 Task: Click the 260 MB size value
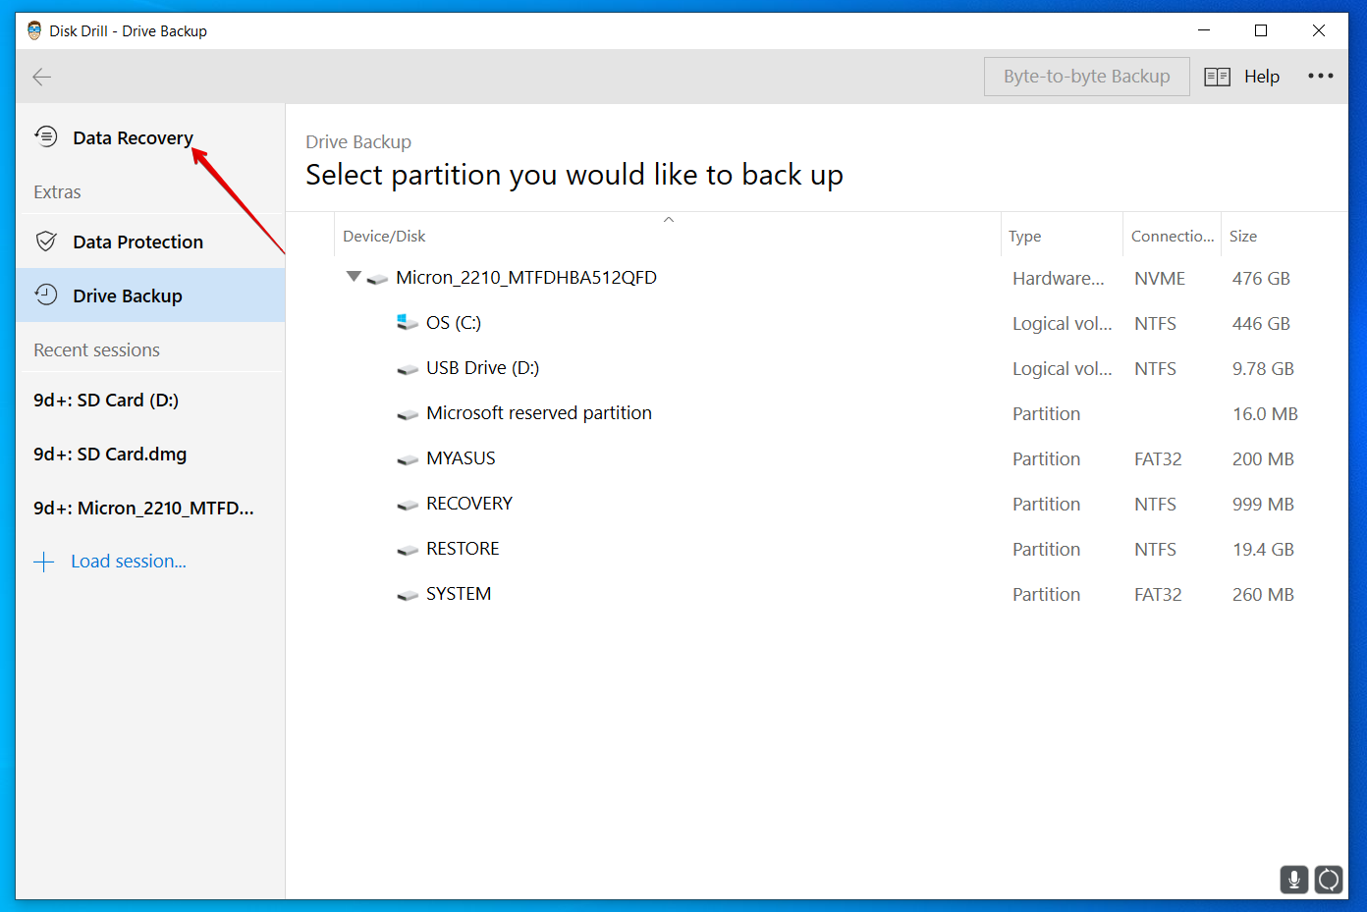pyautogui.click(x=1263, y=595)
